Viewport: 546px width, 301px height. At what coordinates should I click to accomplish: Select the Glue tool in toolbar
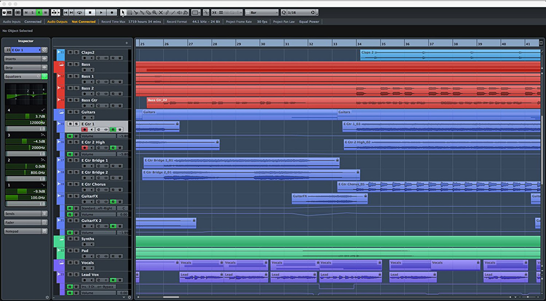coord(142,13)
